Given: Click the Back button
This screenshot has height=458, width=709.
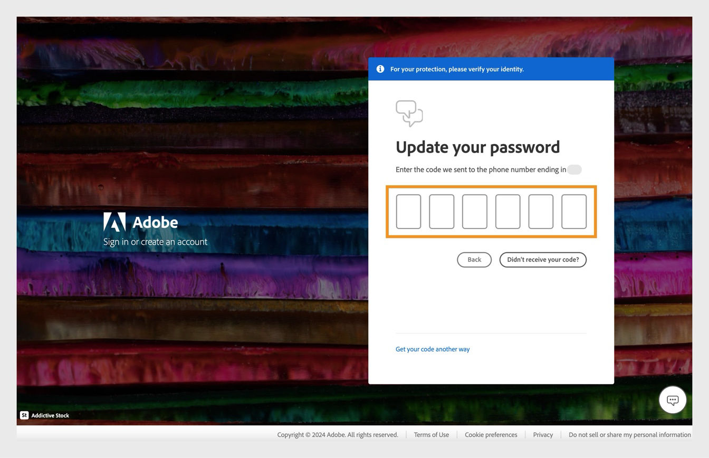Looking at the screenshot, I should 474,260.
